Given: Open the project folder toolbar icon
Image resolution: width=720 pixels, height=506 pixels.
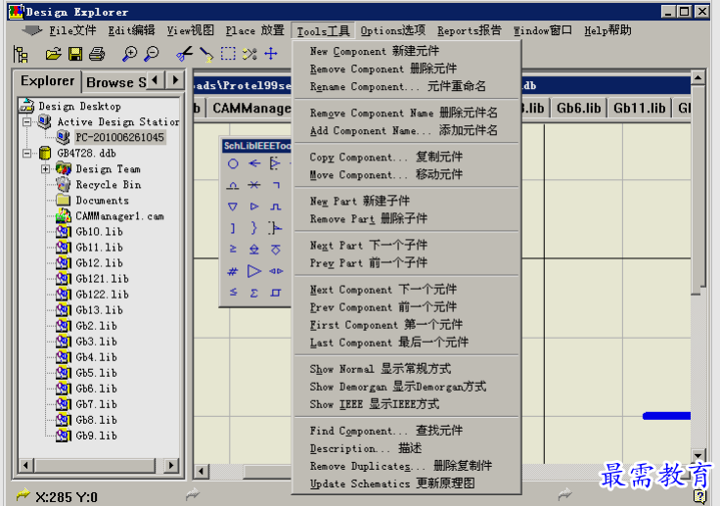Looking at the screenshot, I should (53, 54).
